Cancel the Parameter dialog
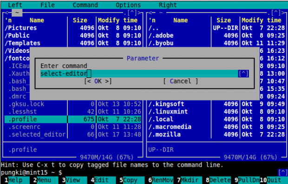This screenshot has width=288, height=184. [181, 81]
